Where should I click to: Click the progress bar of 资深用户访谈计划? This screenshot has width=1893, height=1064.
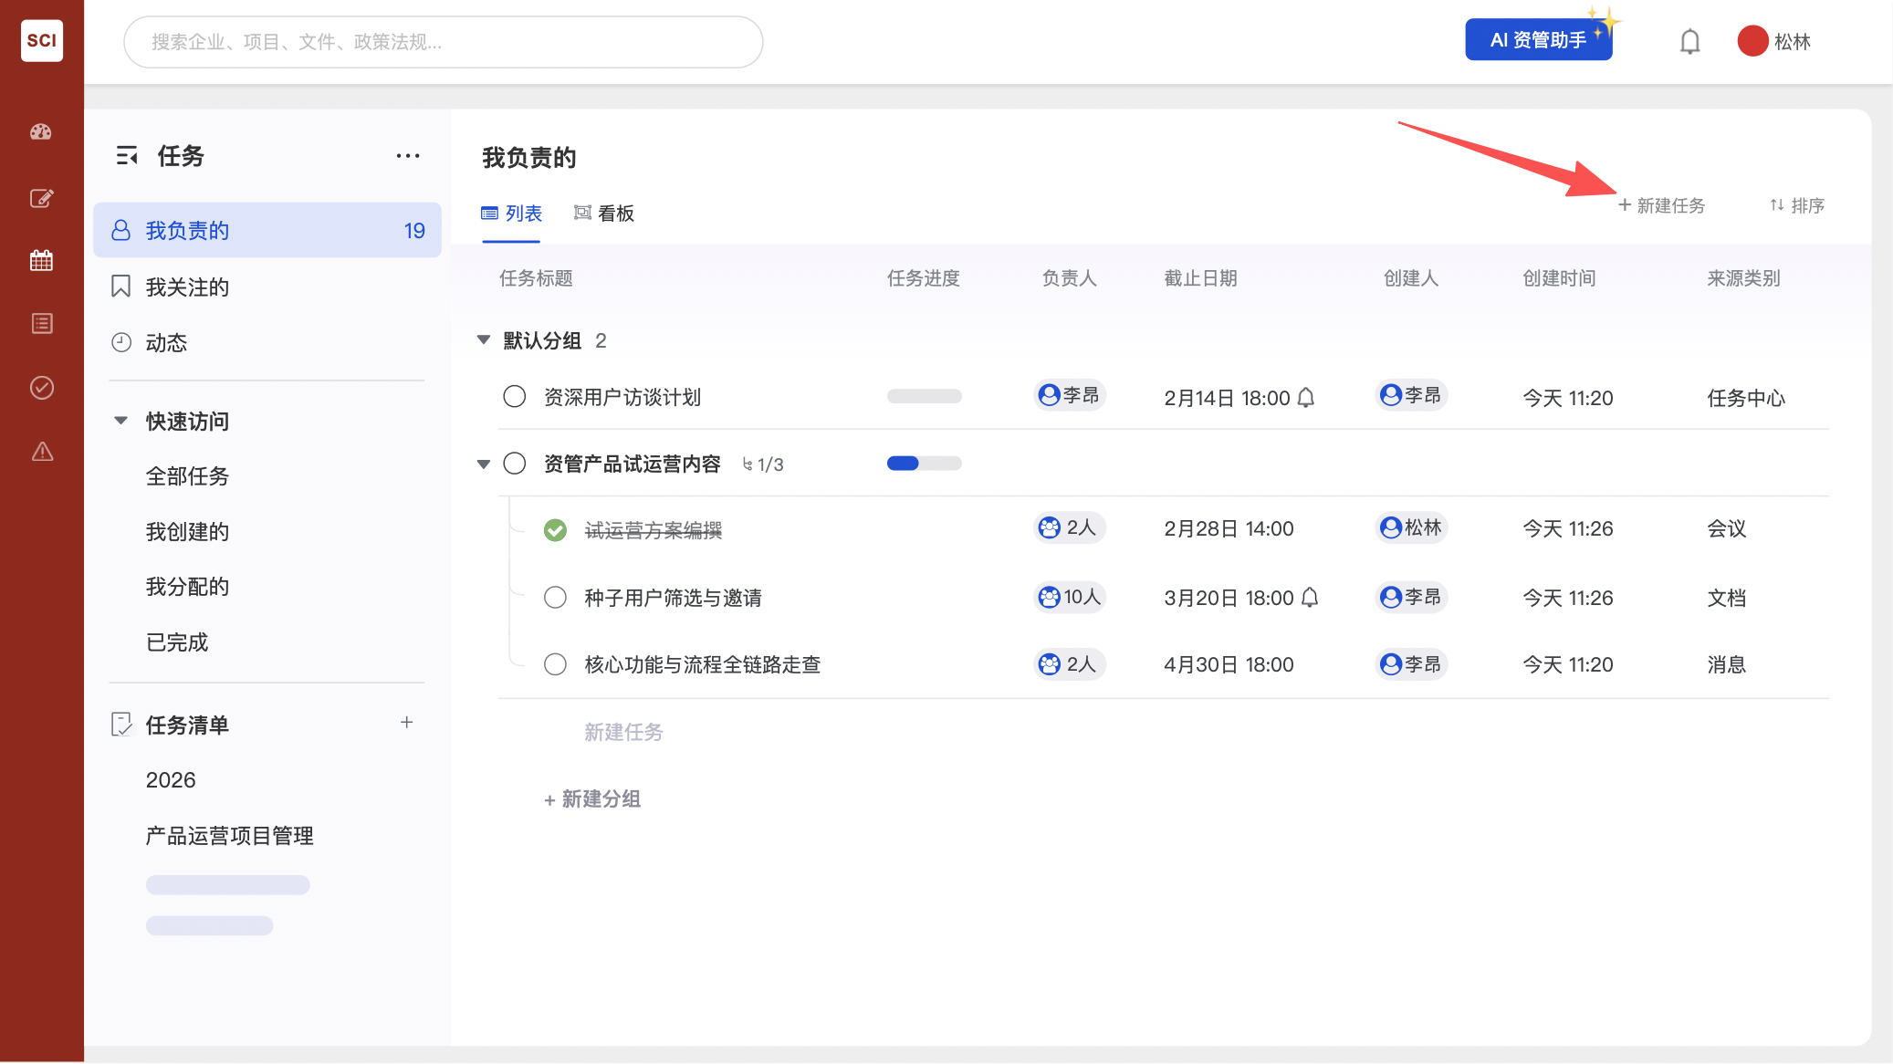[924, 396]
